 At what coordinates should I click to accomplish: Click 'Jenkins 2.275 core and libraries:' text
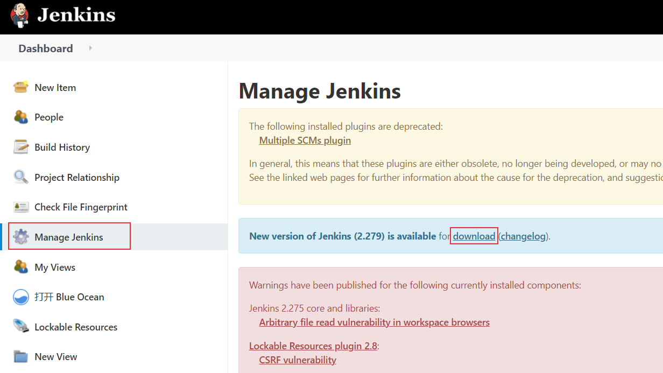[x=315, y=308]
